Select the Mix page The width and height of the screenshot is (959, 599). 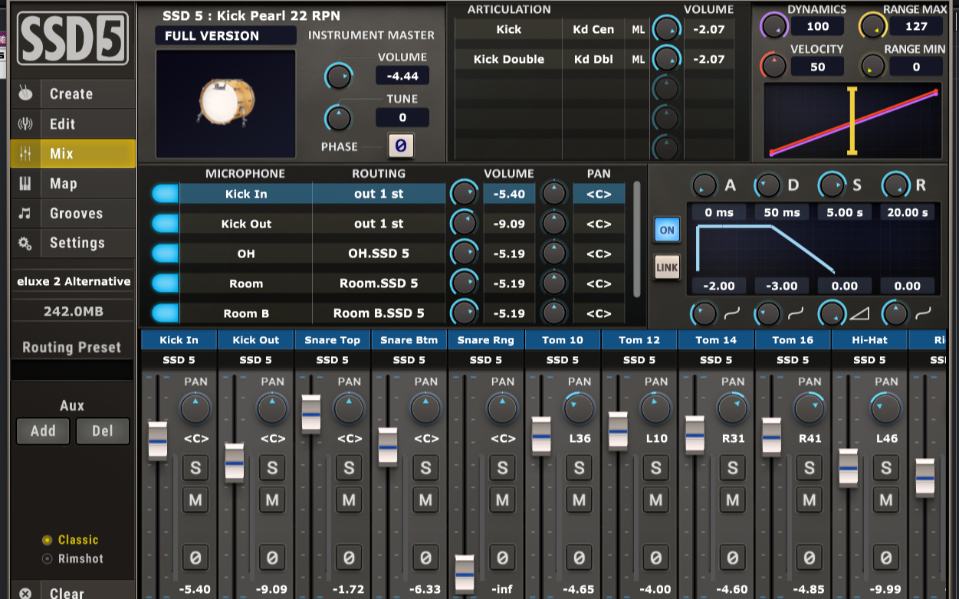click(73, 154)
